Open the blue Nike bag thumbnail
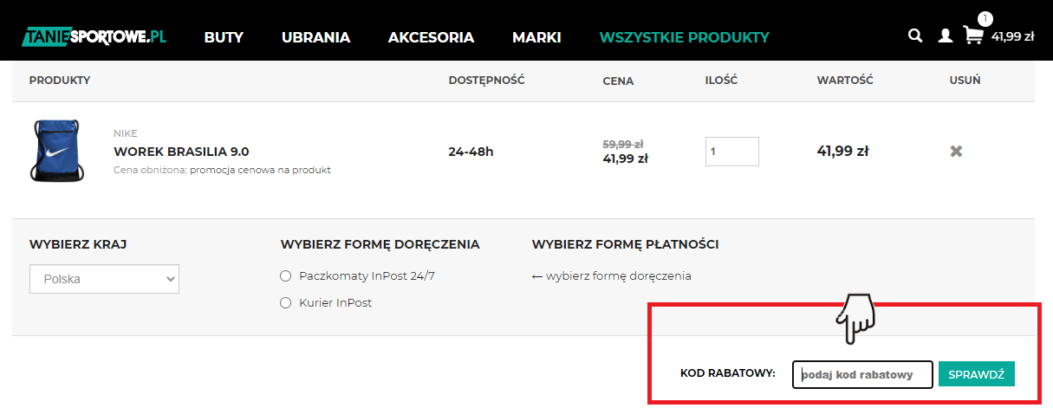 click(55, 151)
